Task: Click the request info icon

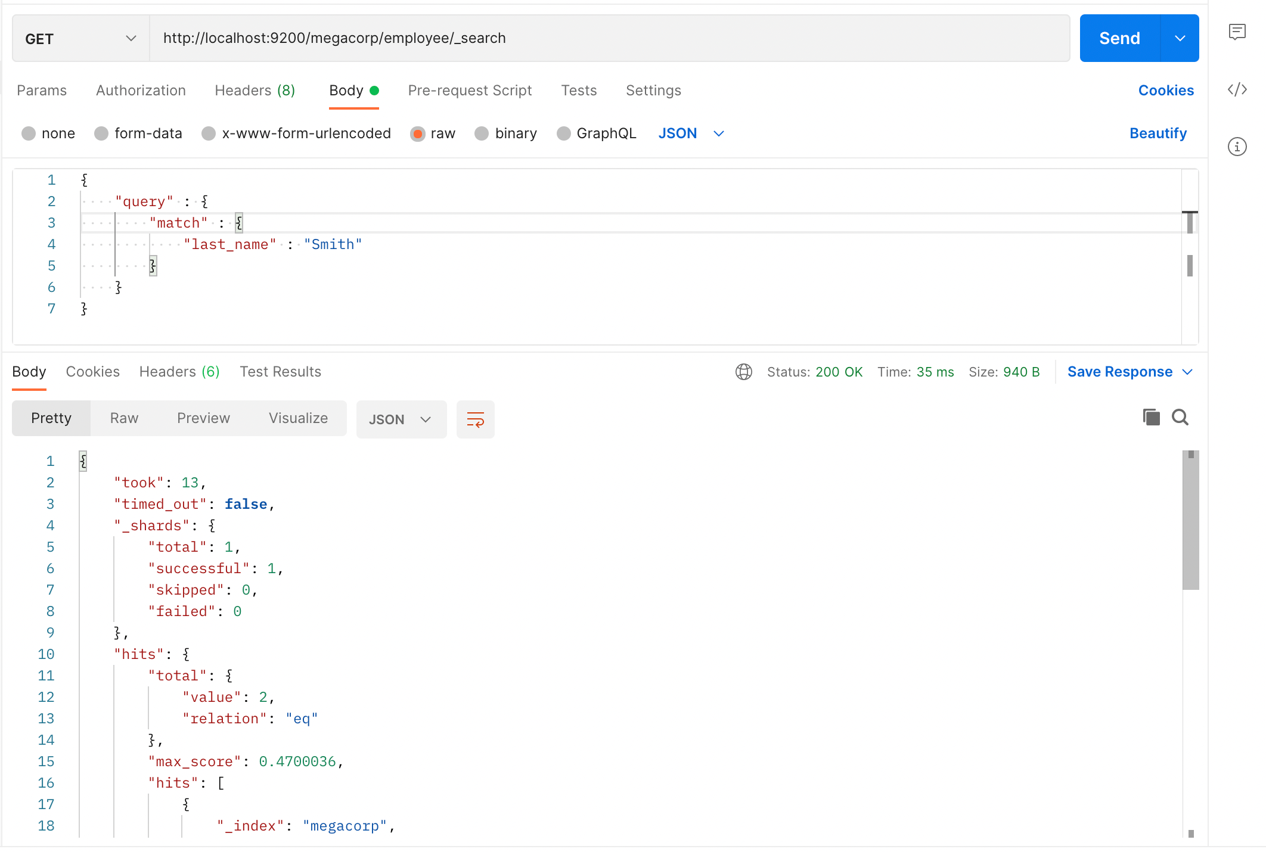Action: tap(1237, 147)
